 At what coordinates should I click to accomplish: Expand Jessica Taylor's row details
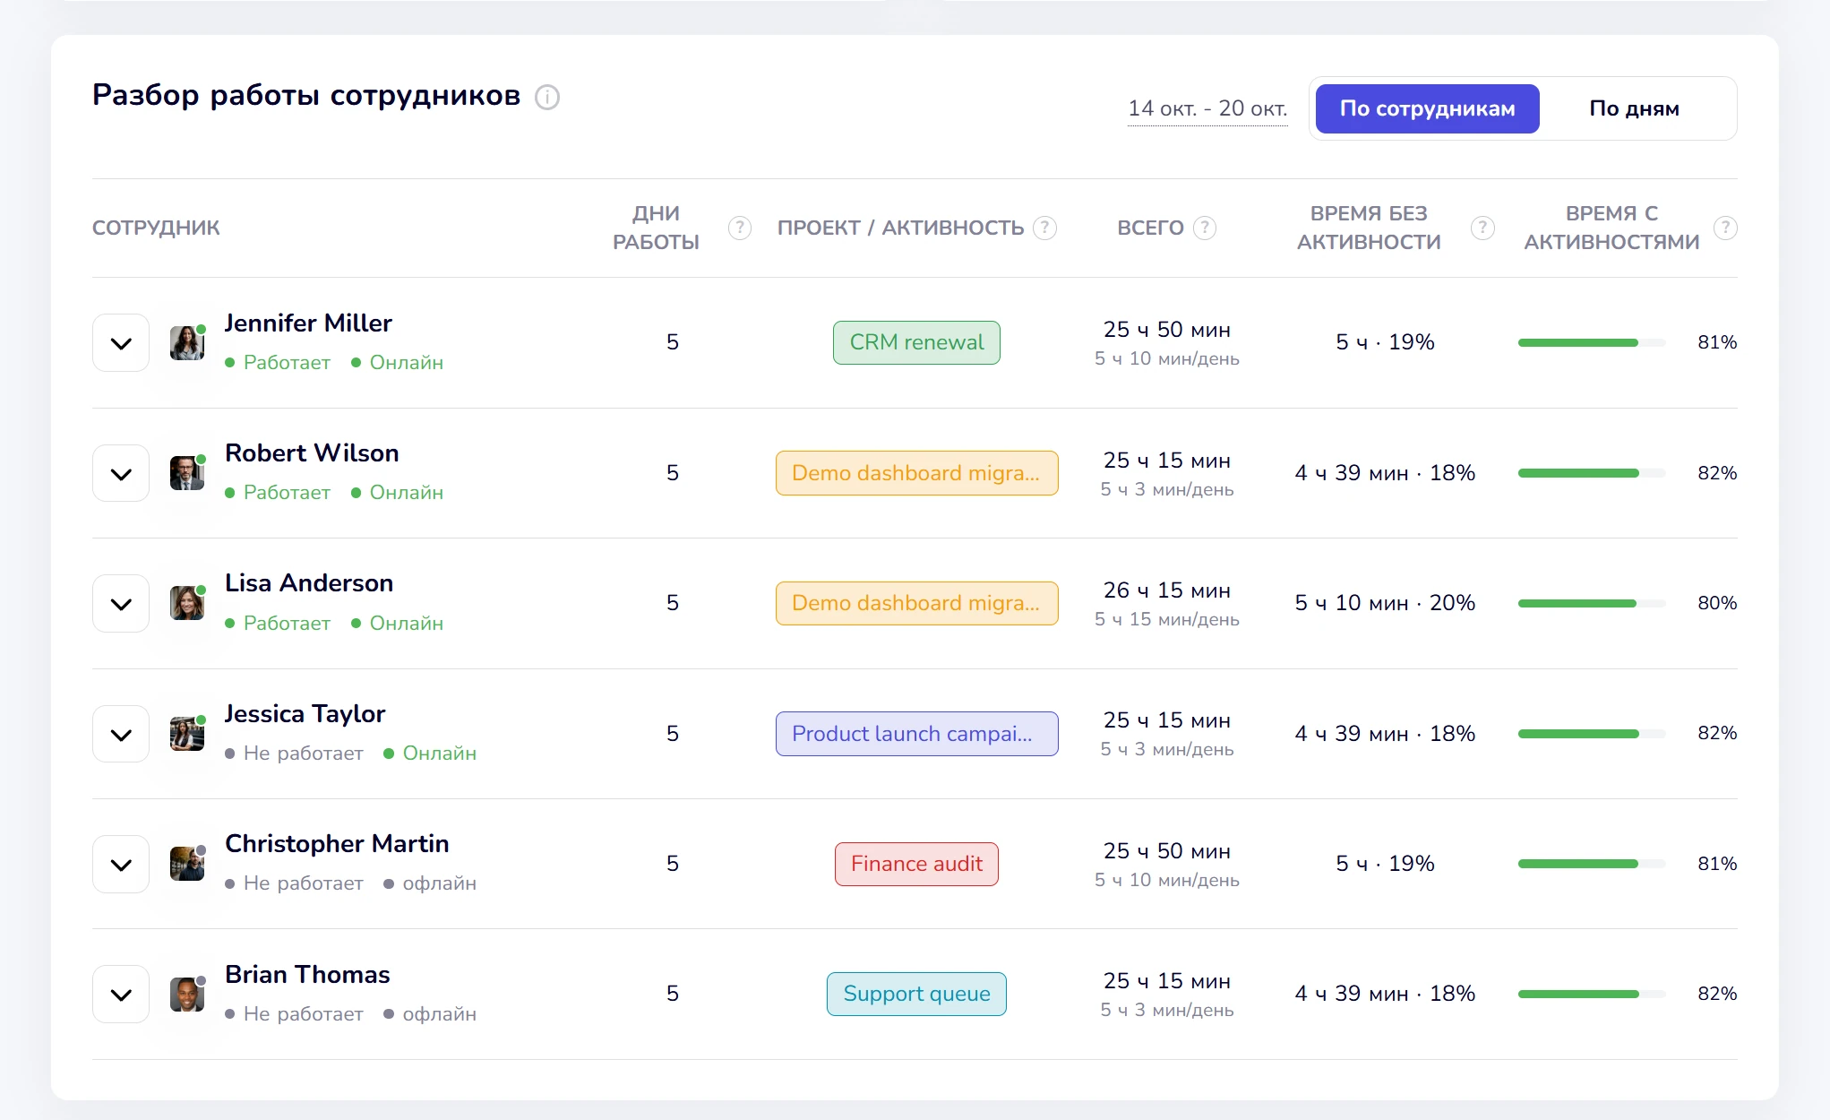tap(121, 734)
